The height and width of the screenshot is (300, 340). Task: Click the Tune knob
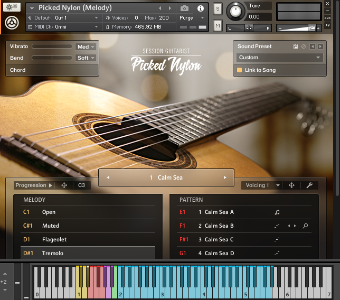tap(235, 11)
